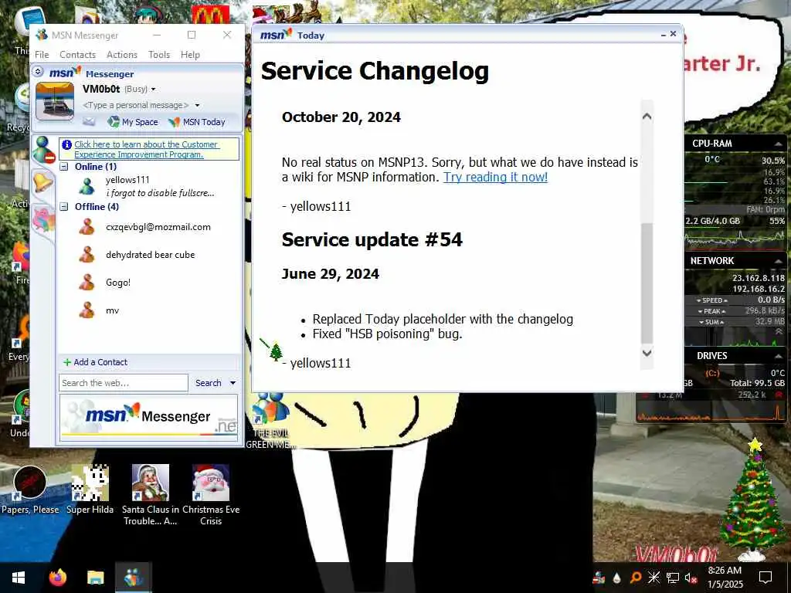
Task: Open MSN Today button
Action: tap(197, 121)
